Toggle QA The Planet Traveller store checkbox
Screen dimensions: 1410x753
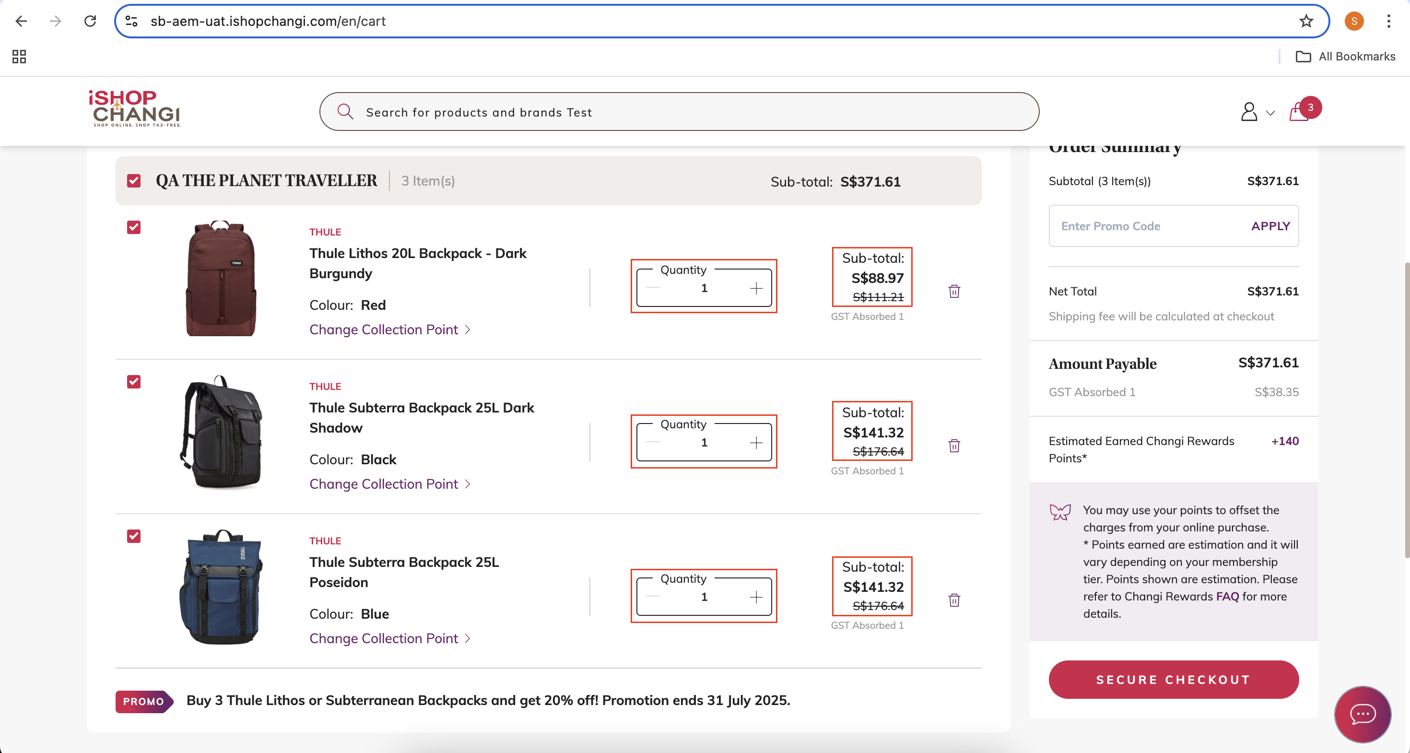tap(133, 181)
